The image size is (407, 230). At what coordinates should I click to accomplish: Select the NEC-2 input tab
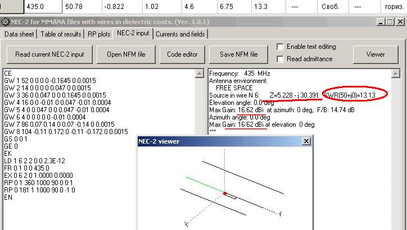[x=133, y=33]
